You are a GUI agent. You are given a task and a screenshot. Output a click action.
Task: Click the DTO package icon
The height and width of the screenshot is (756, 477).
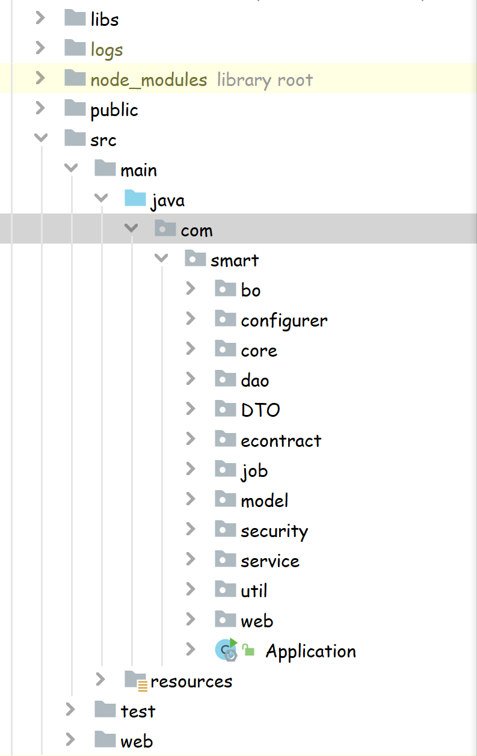click(226, 410)
